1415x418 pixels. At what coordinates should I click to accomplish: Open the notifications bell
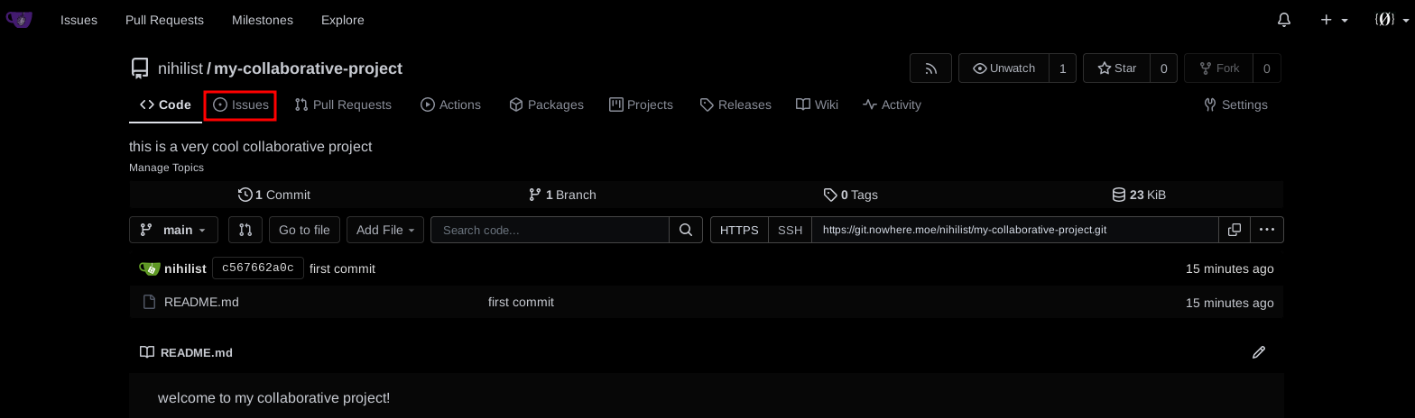click(x=1284, y=20)
